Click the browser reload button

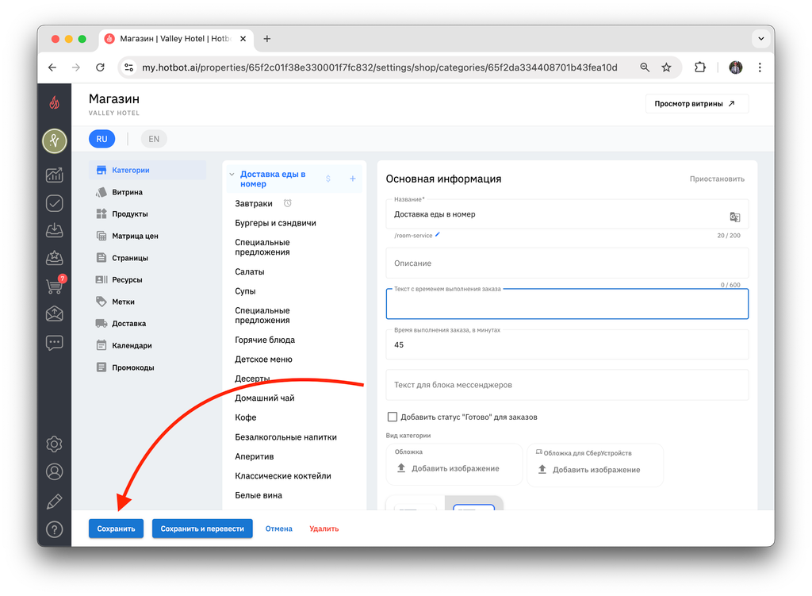coord(101,67)
